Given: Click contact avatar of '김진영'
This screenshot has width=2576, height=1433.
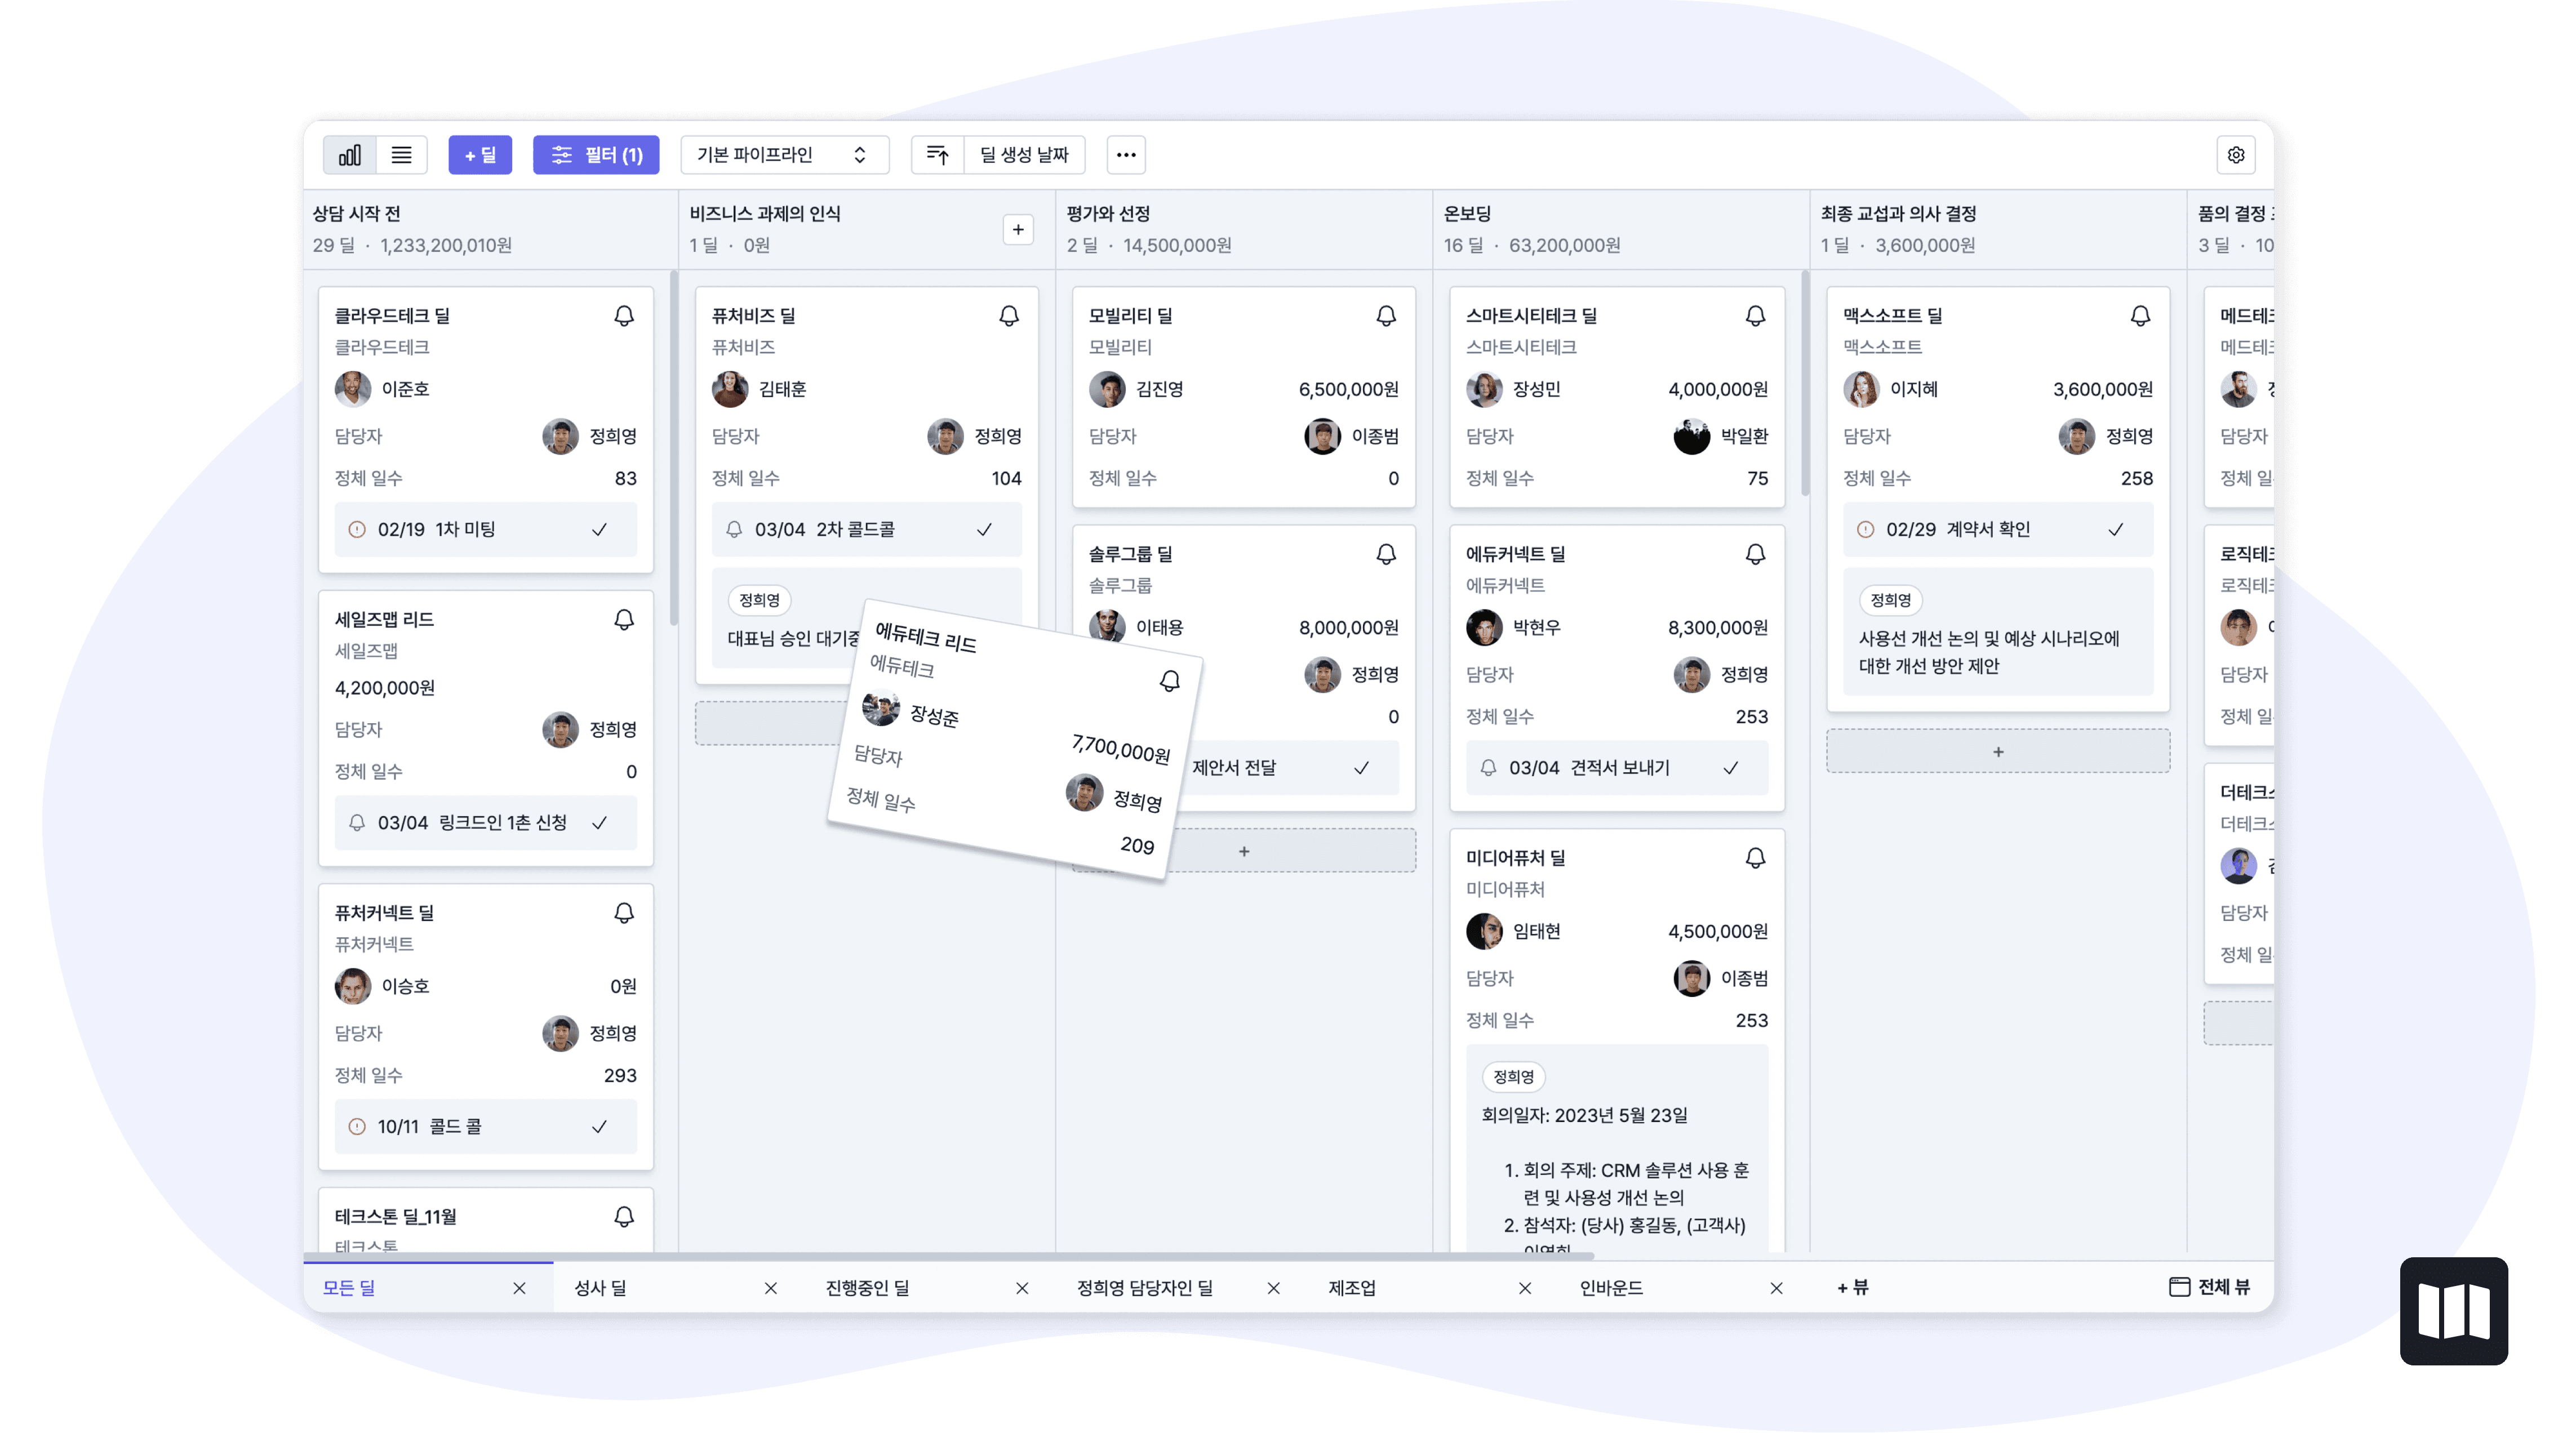Looking at the screenshot, I should click(x=1107, y=389).
